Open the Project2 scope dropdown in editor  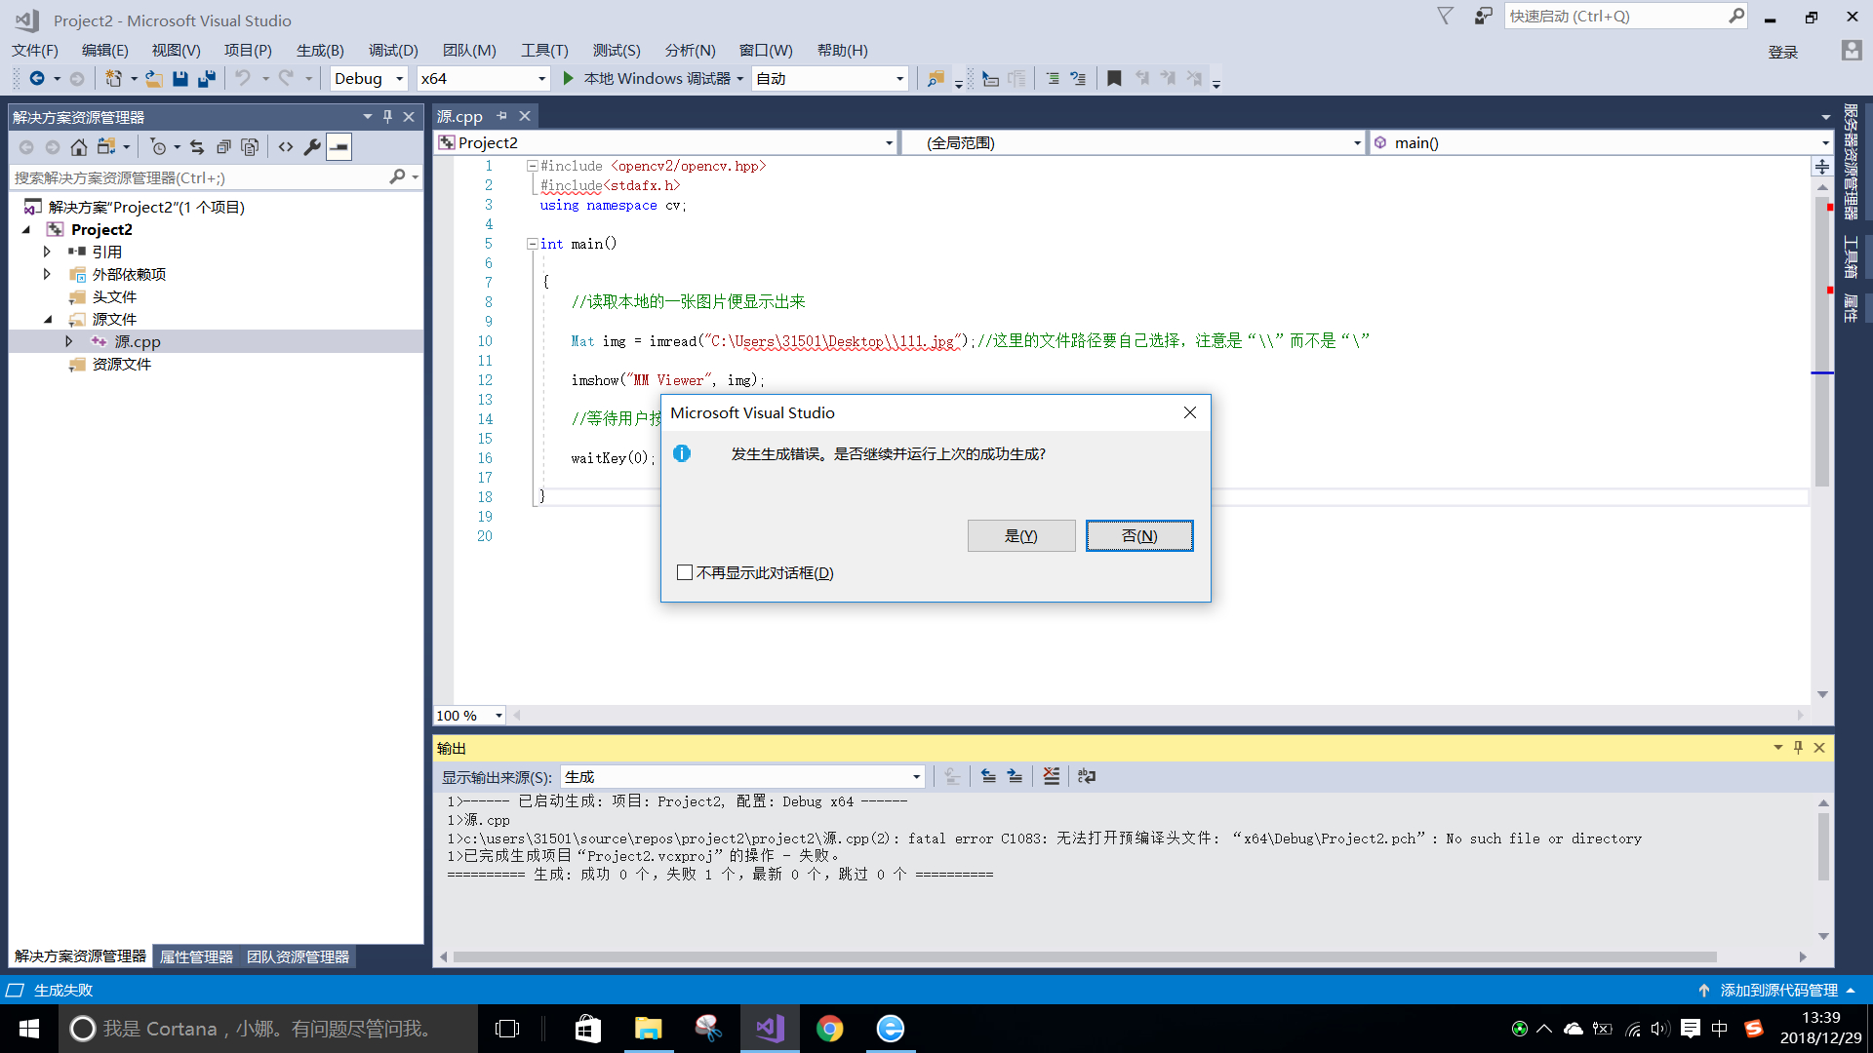click(x=666, y=142)
